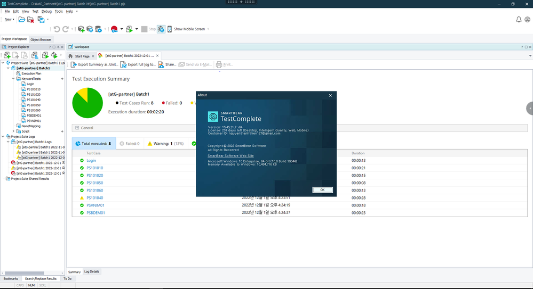This screenshot has width=533, height=289.
Task: Click the Close project red X icon
Action: [31, 20]
